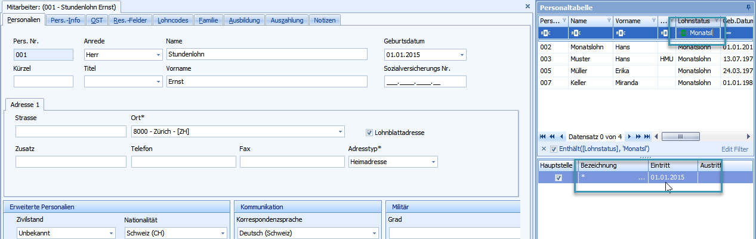Image resolution: width=756 pixels, height=239 pixels.
Task: Open the Anrede dropdown
Action: (158, 55)
